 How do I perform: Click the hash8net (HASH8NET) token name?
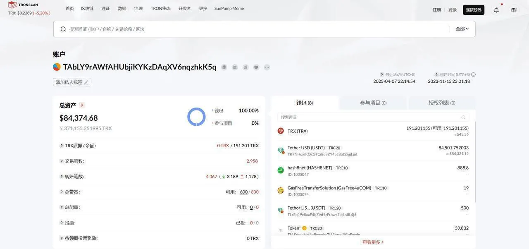pos(310,168)
